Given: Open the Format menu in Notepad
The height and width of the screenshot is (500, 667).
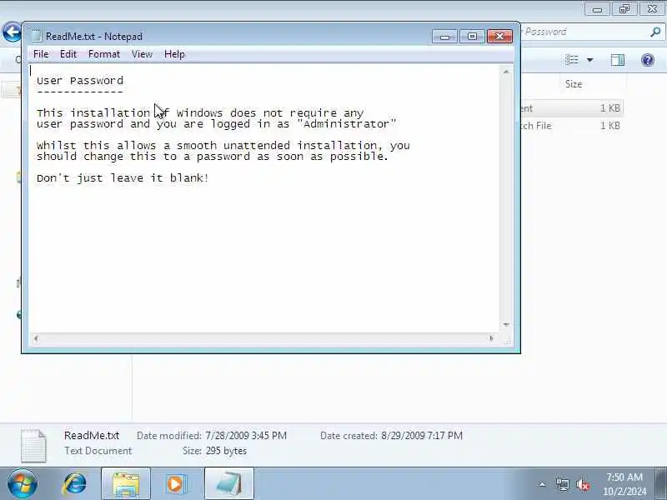Looking at the screenshot, I should click(x=104, y=54).
